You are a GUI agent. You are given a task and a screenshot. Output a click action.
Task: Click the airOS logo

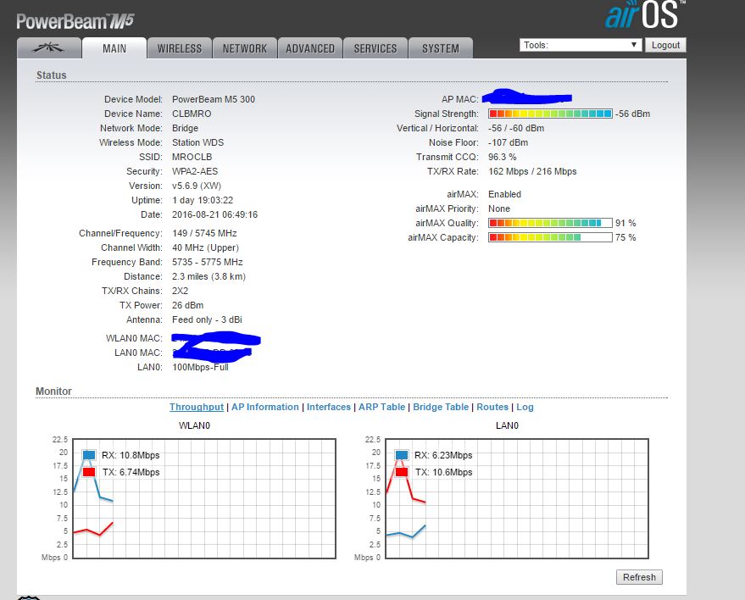[645, 15]
